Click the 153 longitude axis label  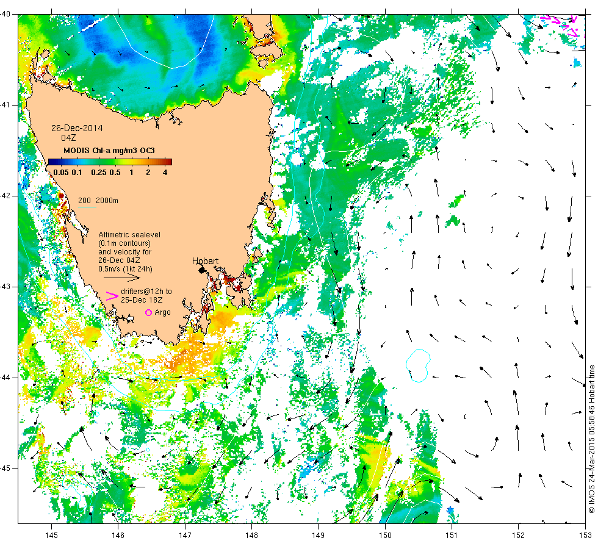[585, 536]
